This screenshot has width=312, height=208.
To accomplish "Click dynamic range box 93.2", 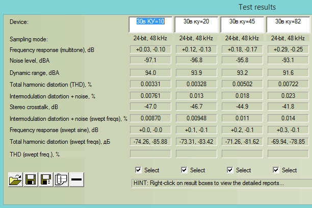I will pos(242,73).
